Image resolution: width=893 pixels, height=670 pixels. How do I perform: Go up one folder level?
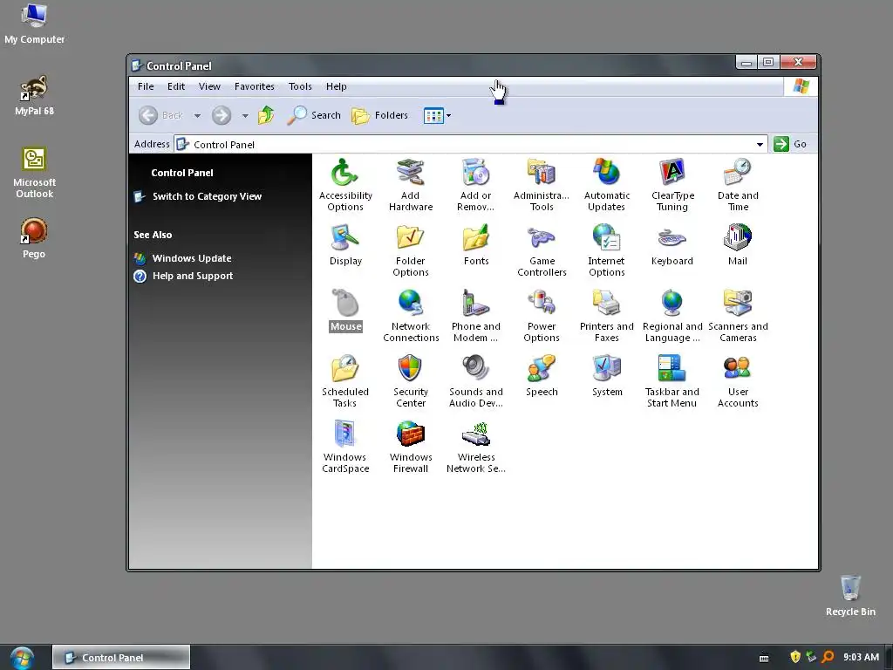[266, 116]
